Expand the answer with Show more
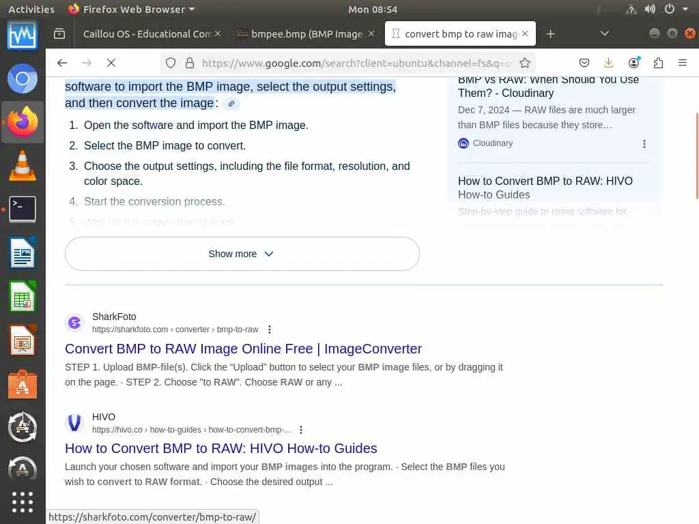This screenshot has height=524, width=699. (x=242, y=254)
